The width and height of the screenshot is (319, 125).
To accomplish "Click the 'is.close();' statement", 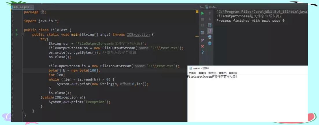I will (x=60, y=93).
